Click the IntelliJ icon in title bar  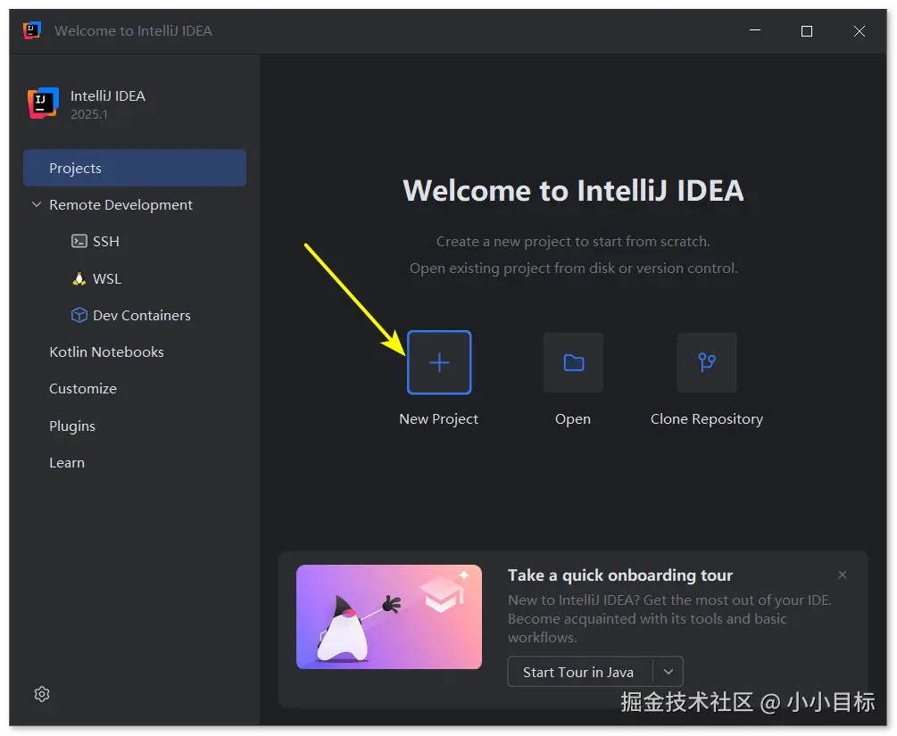32,30
